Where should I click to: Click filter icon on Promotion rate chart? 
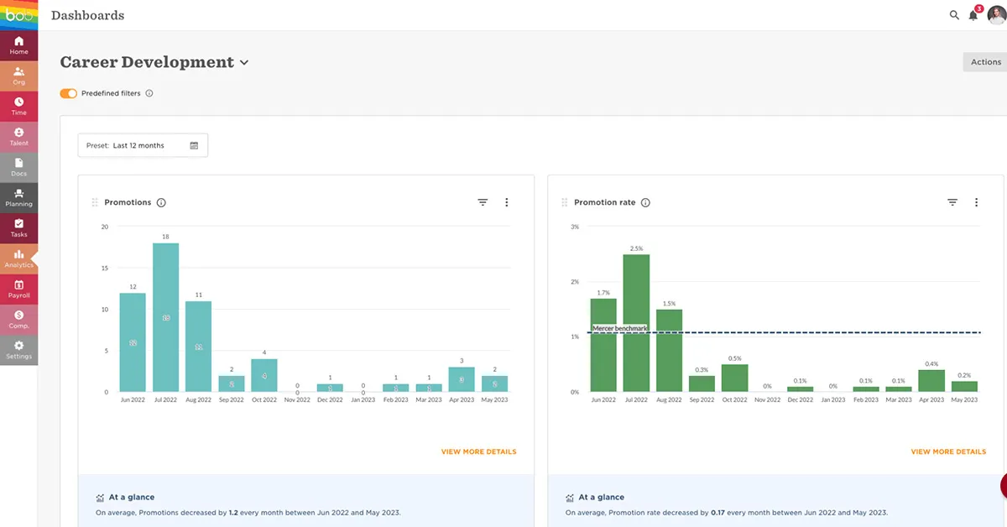[x=952, y=202]
